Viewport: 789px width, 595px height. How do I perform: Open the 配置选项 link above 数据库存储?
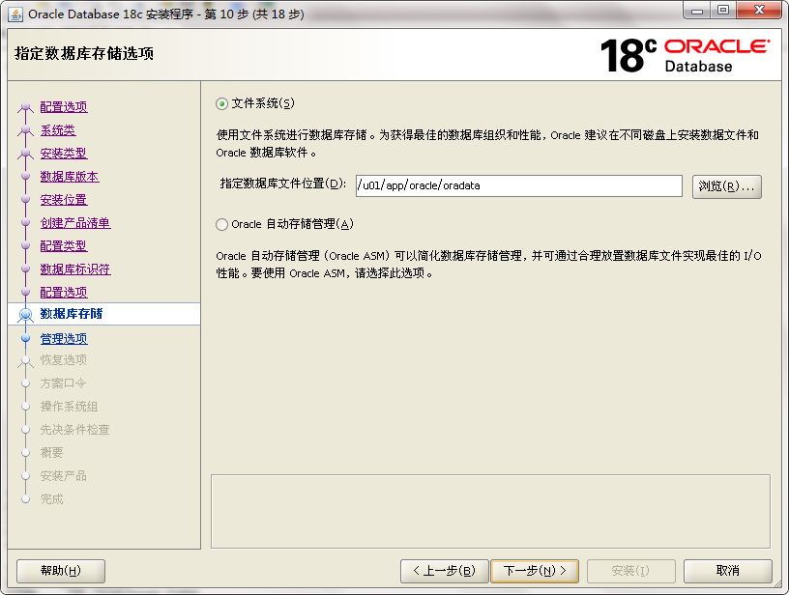click(x=64, y=292)
